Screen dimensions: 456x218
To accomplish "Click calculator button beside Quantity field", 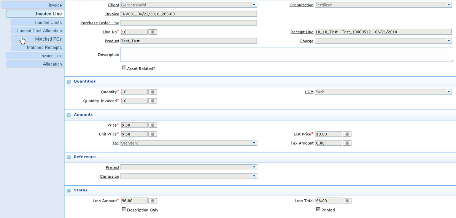I will click(152, 92).
